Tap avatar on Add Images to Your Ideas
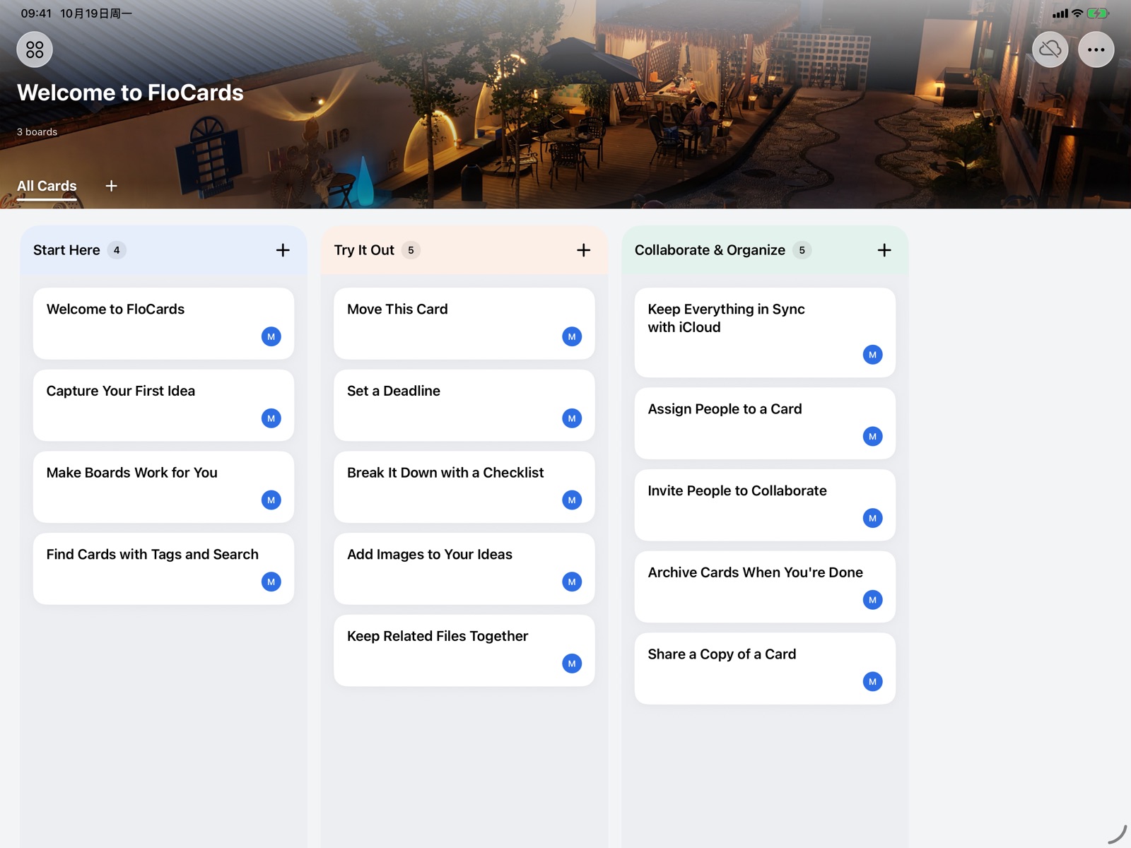Screen dimensions: 1131x848 572,582
